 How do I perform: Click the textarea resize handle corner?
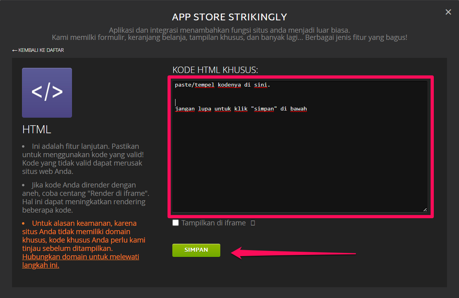pos(425,210)
